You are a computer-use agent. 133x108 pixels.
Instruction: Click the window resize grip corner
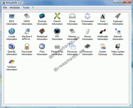130,105
